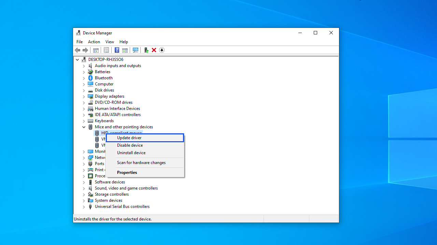The image size is (437, 245).
Task: Expand the Processors node arrow
Action: pyautogui.click(x=84, y=176)
